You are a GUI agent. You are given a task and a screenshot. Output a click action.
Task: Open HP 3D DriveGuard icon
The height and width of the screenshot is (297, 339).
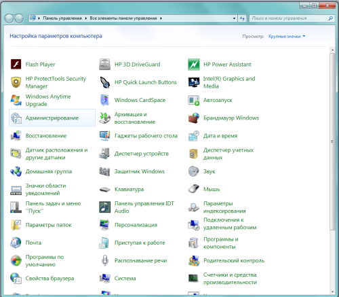pyautogui.click(x=104, y=65)
